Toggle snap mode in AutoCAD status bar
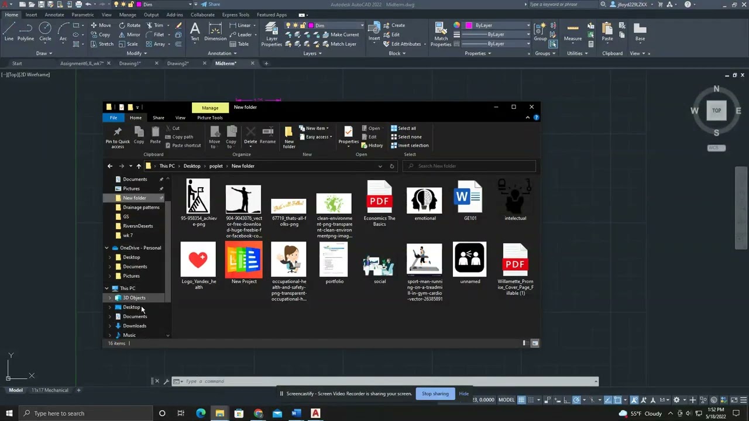 (531, 400)
